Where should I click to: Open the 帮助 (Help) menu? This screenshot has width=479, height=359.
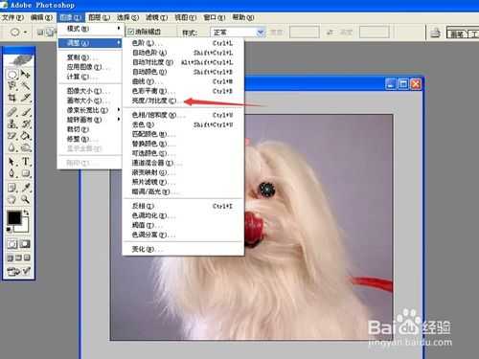(243, 17)
